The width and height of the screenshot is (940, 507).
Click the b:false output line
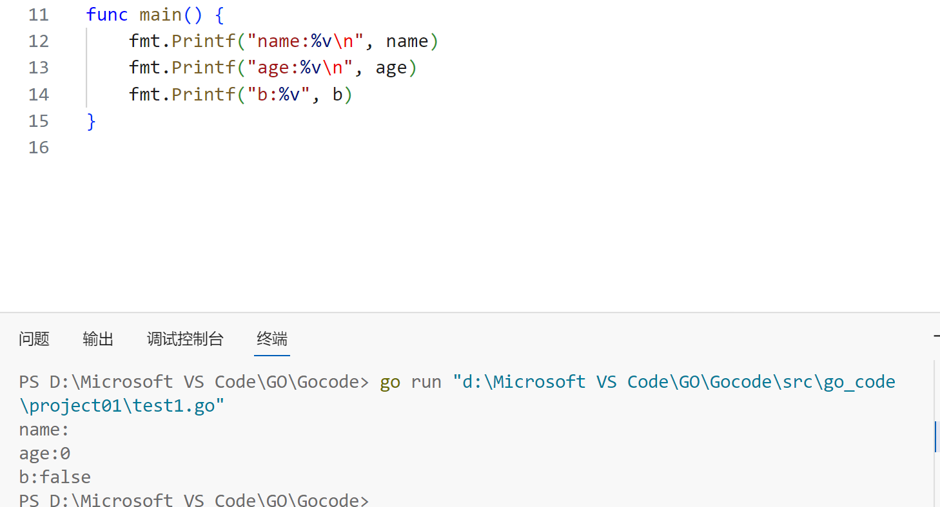(x=55, y=477)
